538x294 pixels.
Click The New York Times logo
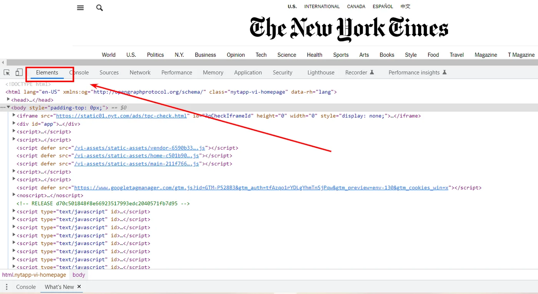(349, 28)
